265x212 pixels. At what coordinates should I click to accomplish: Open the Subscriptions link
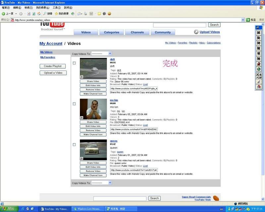click(214, 43)
